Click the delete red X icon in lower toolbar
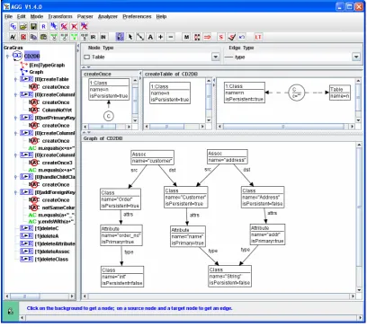 pos(23,37)
